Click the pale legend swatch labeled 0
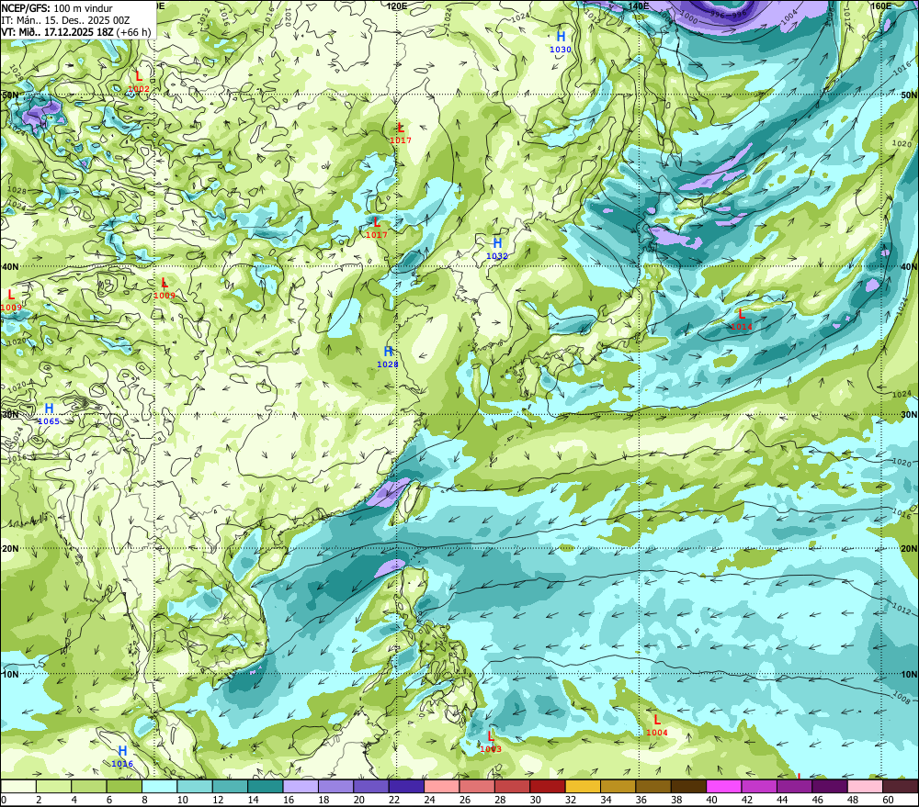 18,786
